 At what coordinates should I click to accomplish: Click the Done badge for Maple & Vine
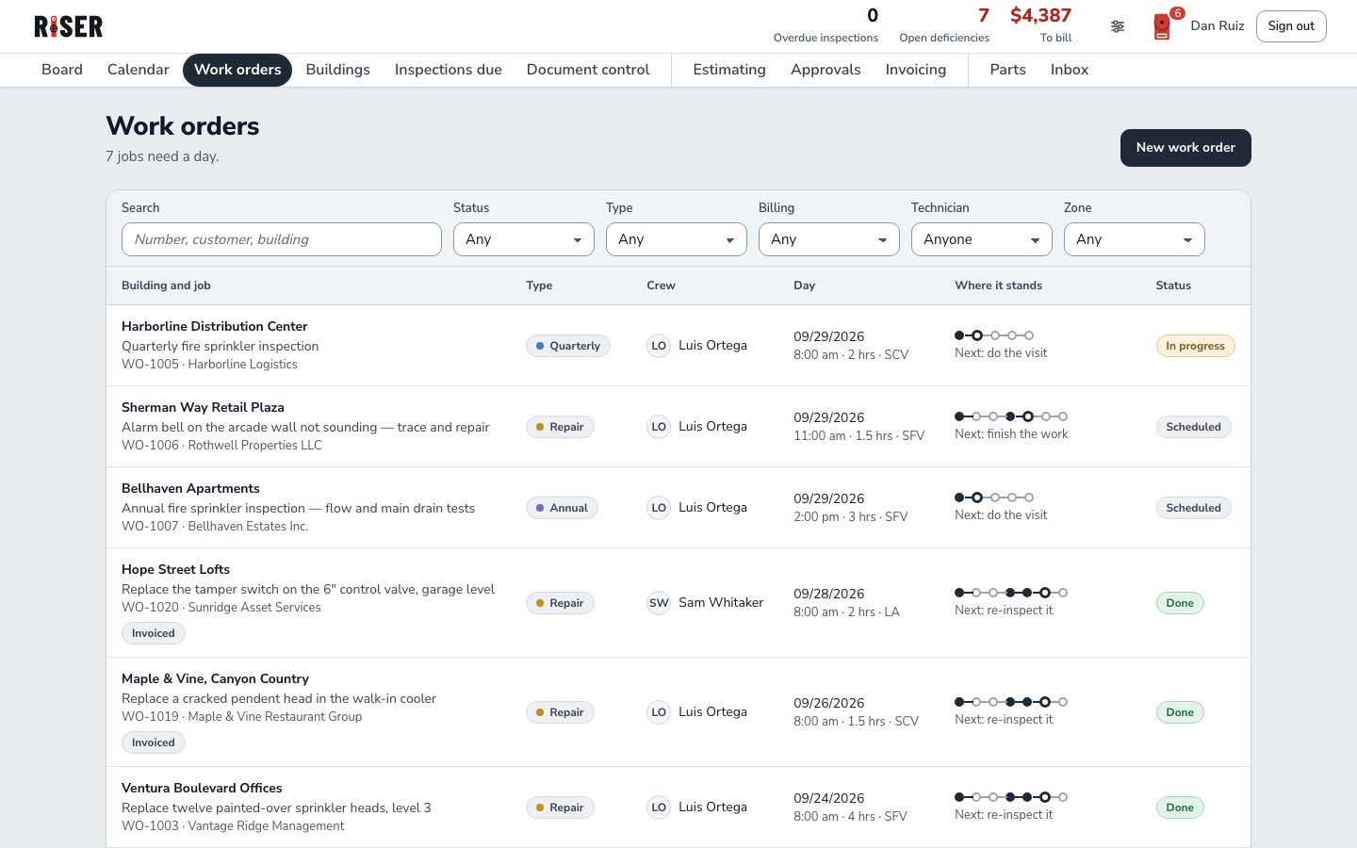(x=1180, y=712)
